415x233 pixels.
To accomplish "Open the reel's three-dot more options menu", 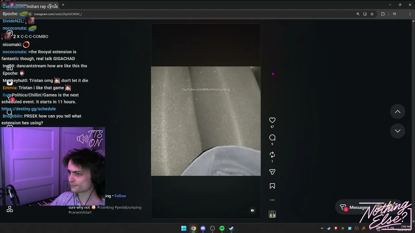I will [272, 200].
